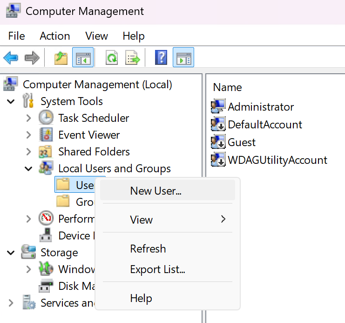
Task: Click the Task Scheduler clock icon
Action: [x=46, y=117]
